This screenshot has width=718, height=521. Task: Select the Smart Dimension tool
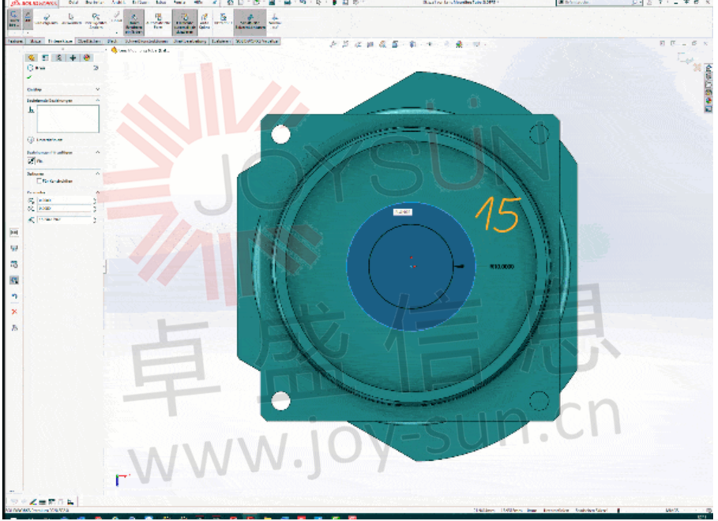pyautogui.click(x=28, y=20)
